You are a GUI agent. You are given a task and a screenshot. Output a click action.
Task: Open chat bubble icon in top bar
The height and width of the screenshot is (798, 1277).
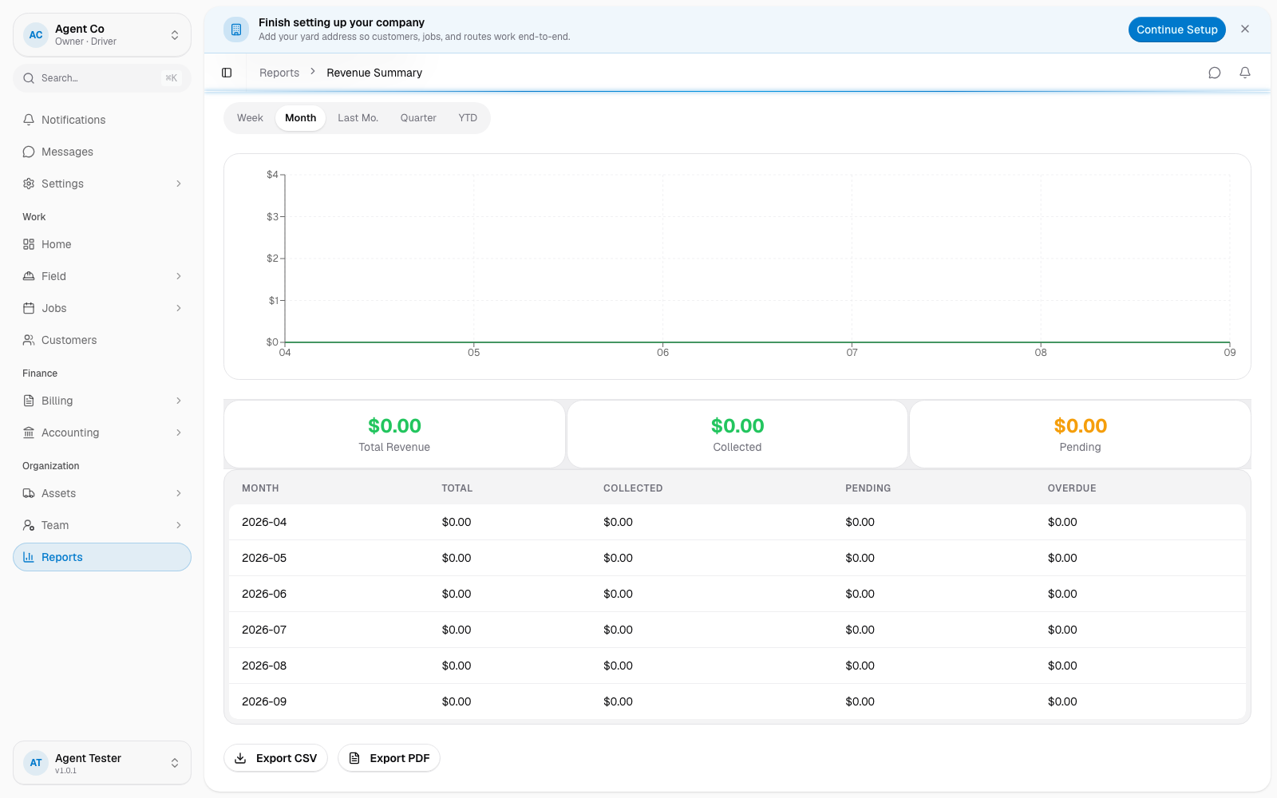coord(1215,73)
